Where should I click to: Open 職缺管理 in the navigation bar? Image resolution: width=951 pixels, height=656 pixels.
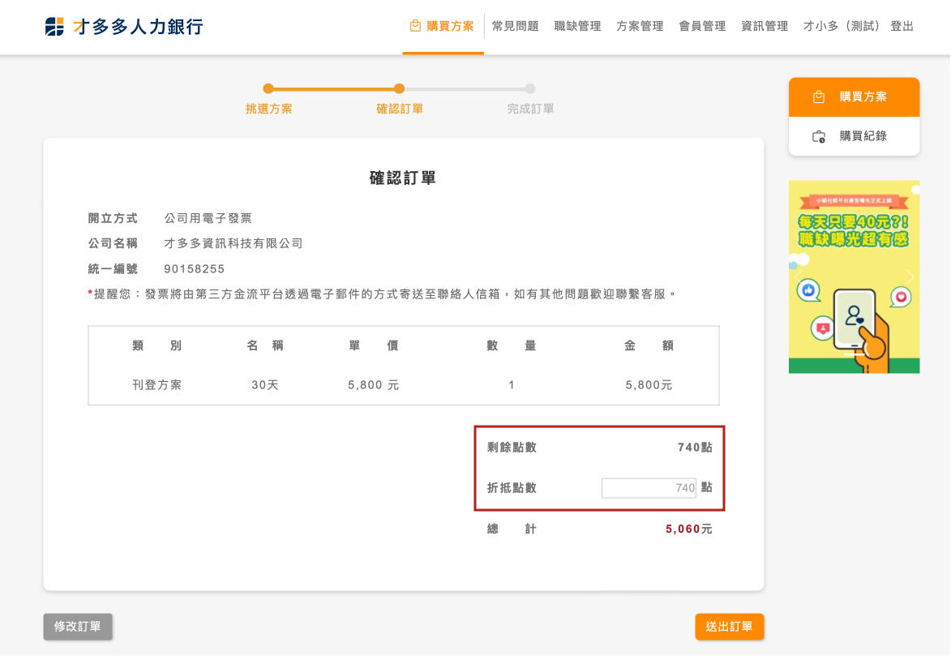point(577,26)
